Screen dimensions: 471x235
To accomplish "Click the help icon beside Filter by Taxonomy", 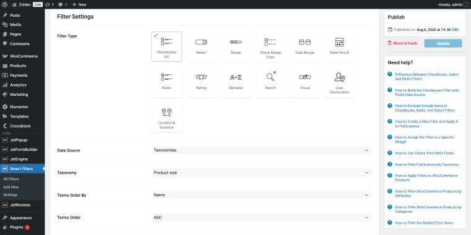I will [390, 164].
